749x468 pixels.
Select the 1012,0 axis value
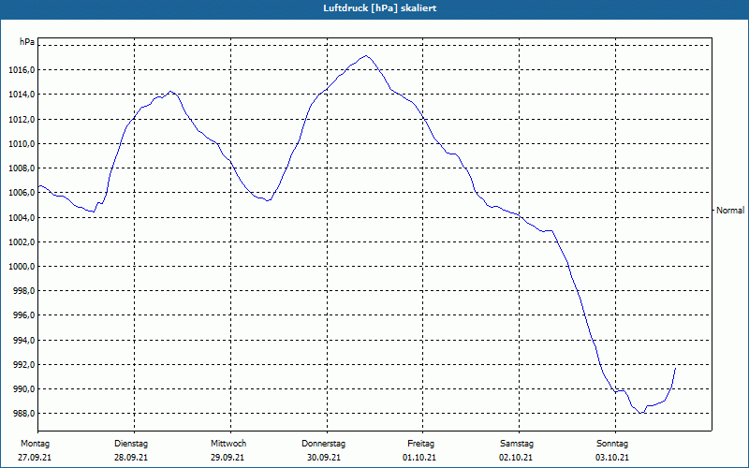click(22, 120)
